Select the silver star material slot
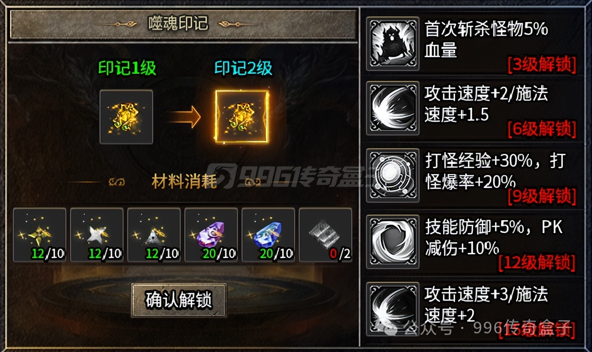This screenshot has height=352, width=592. coord(97,235)
